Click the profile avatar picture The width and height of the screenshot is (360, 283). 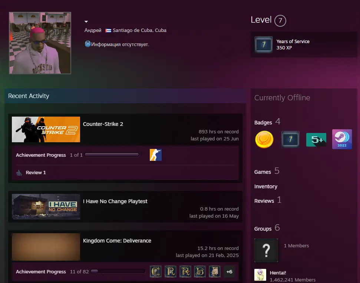40,43
